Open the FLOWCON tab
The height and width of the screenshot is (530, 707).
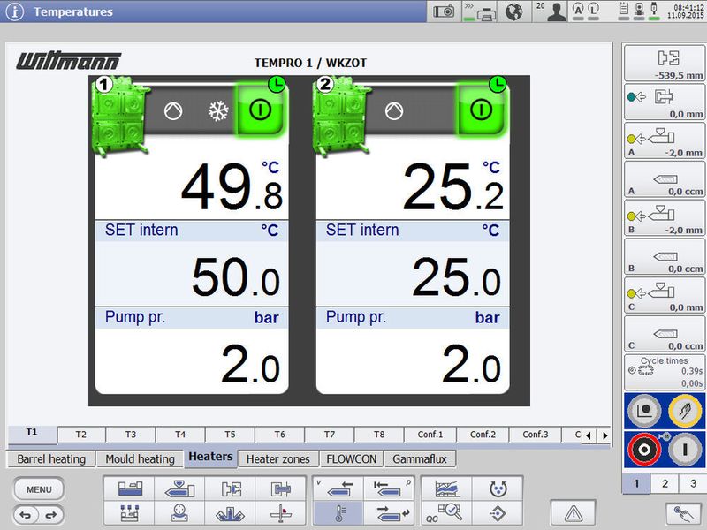tap(351, 459)
